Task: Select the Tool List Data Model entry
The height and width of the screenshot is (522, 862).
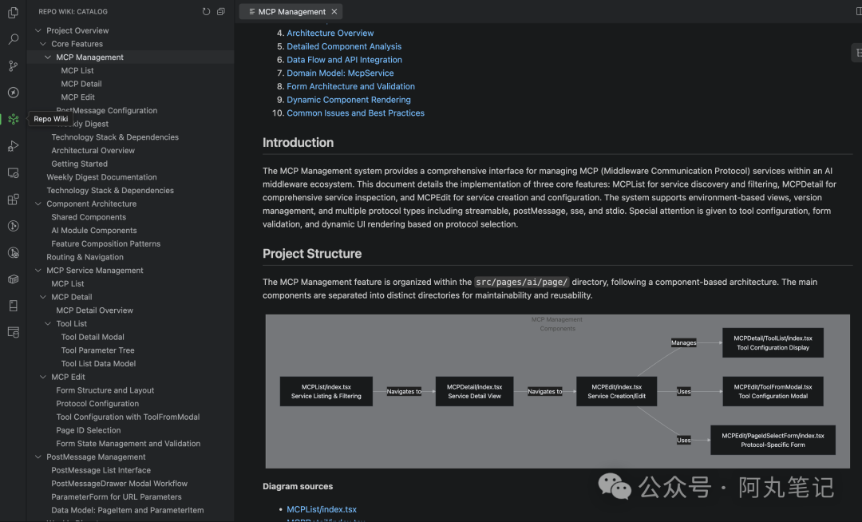Action: (98, 364)
